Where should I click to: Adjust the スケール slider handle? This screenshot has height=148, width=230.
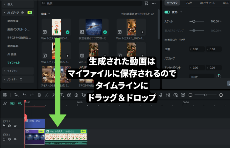[194, 21]
